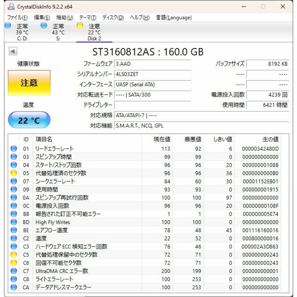Click the 項目名 column header
Image resolution: width=297 pixels, height=297 pixels.
click(x=87, y=139)
